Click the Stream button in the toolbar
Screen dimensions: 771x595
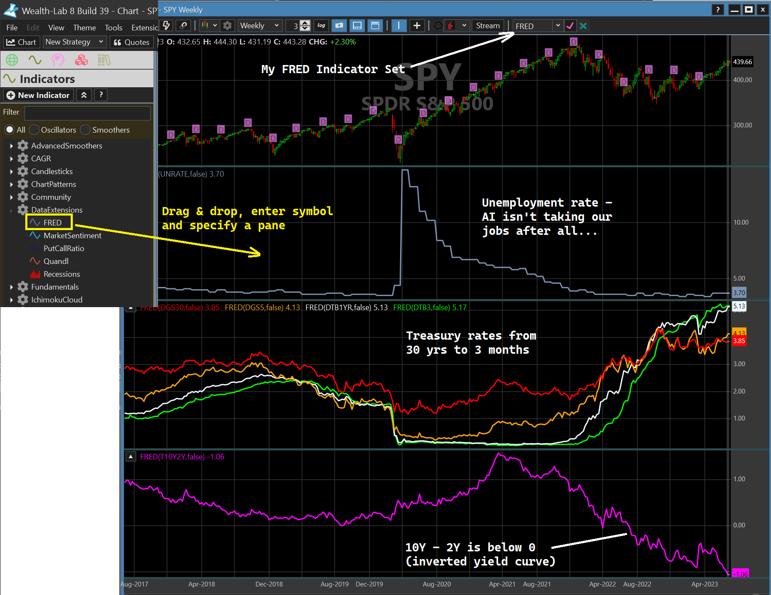(x=487, y=26)
